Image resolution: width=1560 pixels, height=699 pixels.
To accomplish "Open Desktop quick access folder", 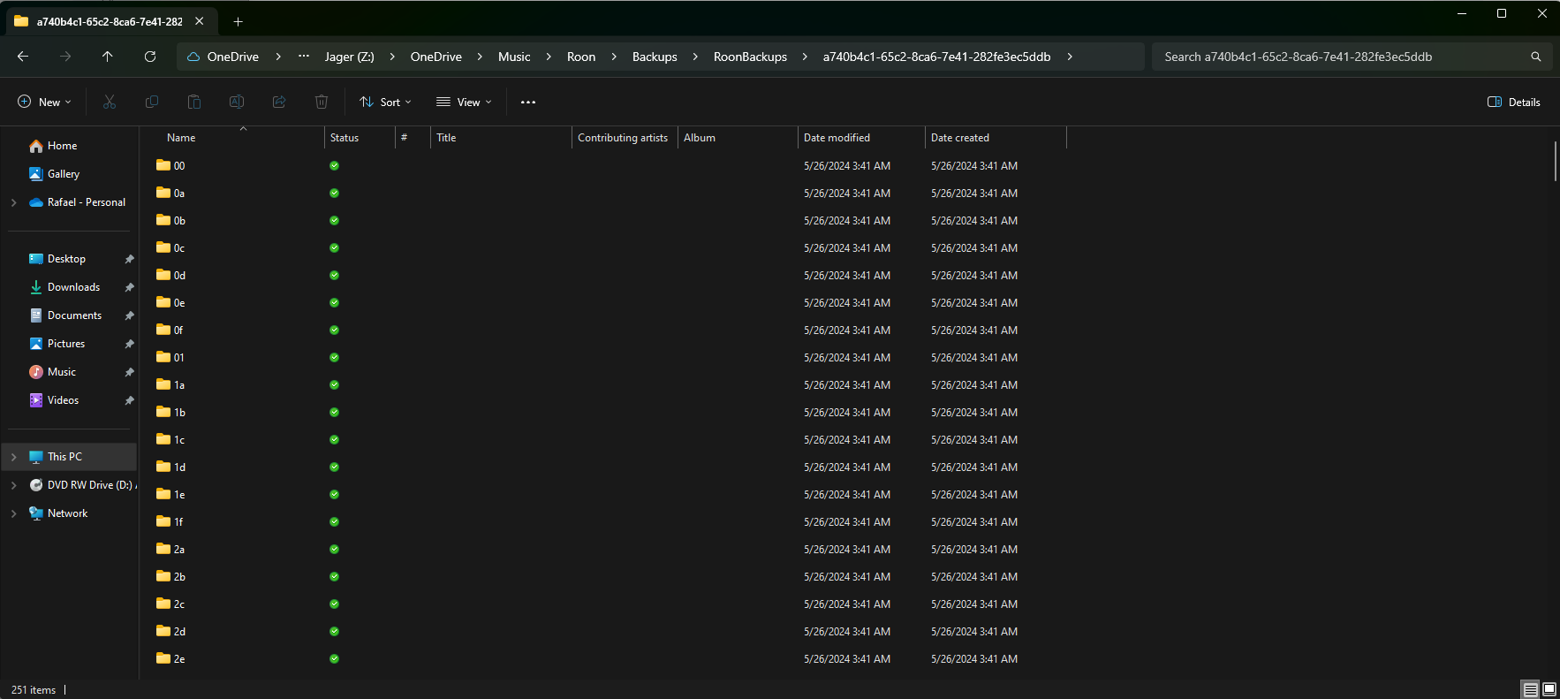I will pos(66,259).
